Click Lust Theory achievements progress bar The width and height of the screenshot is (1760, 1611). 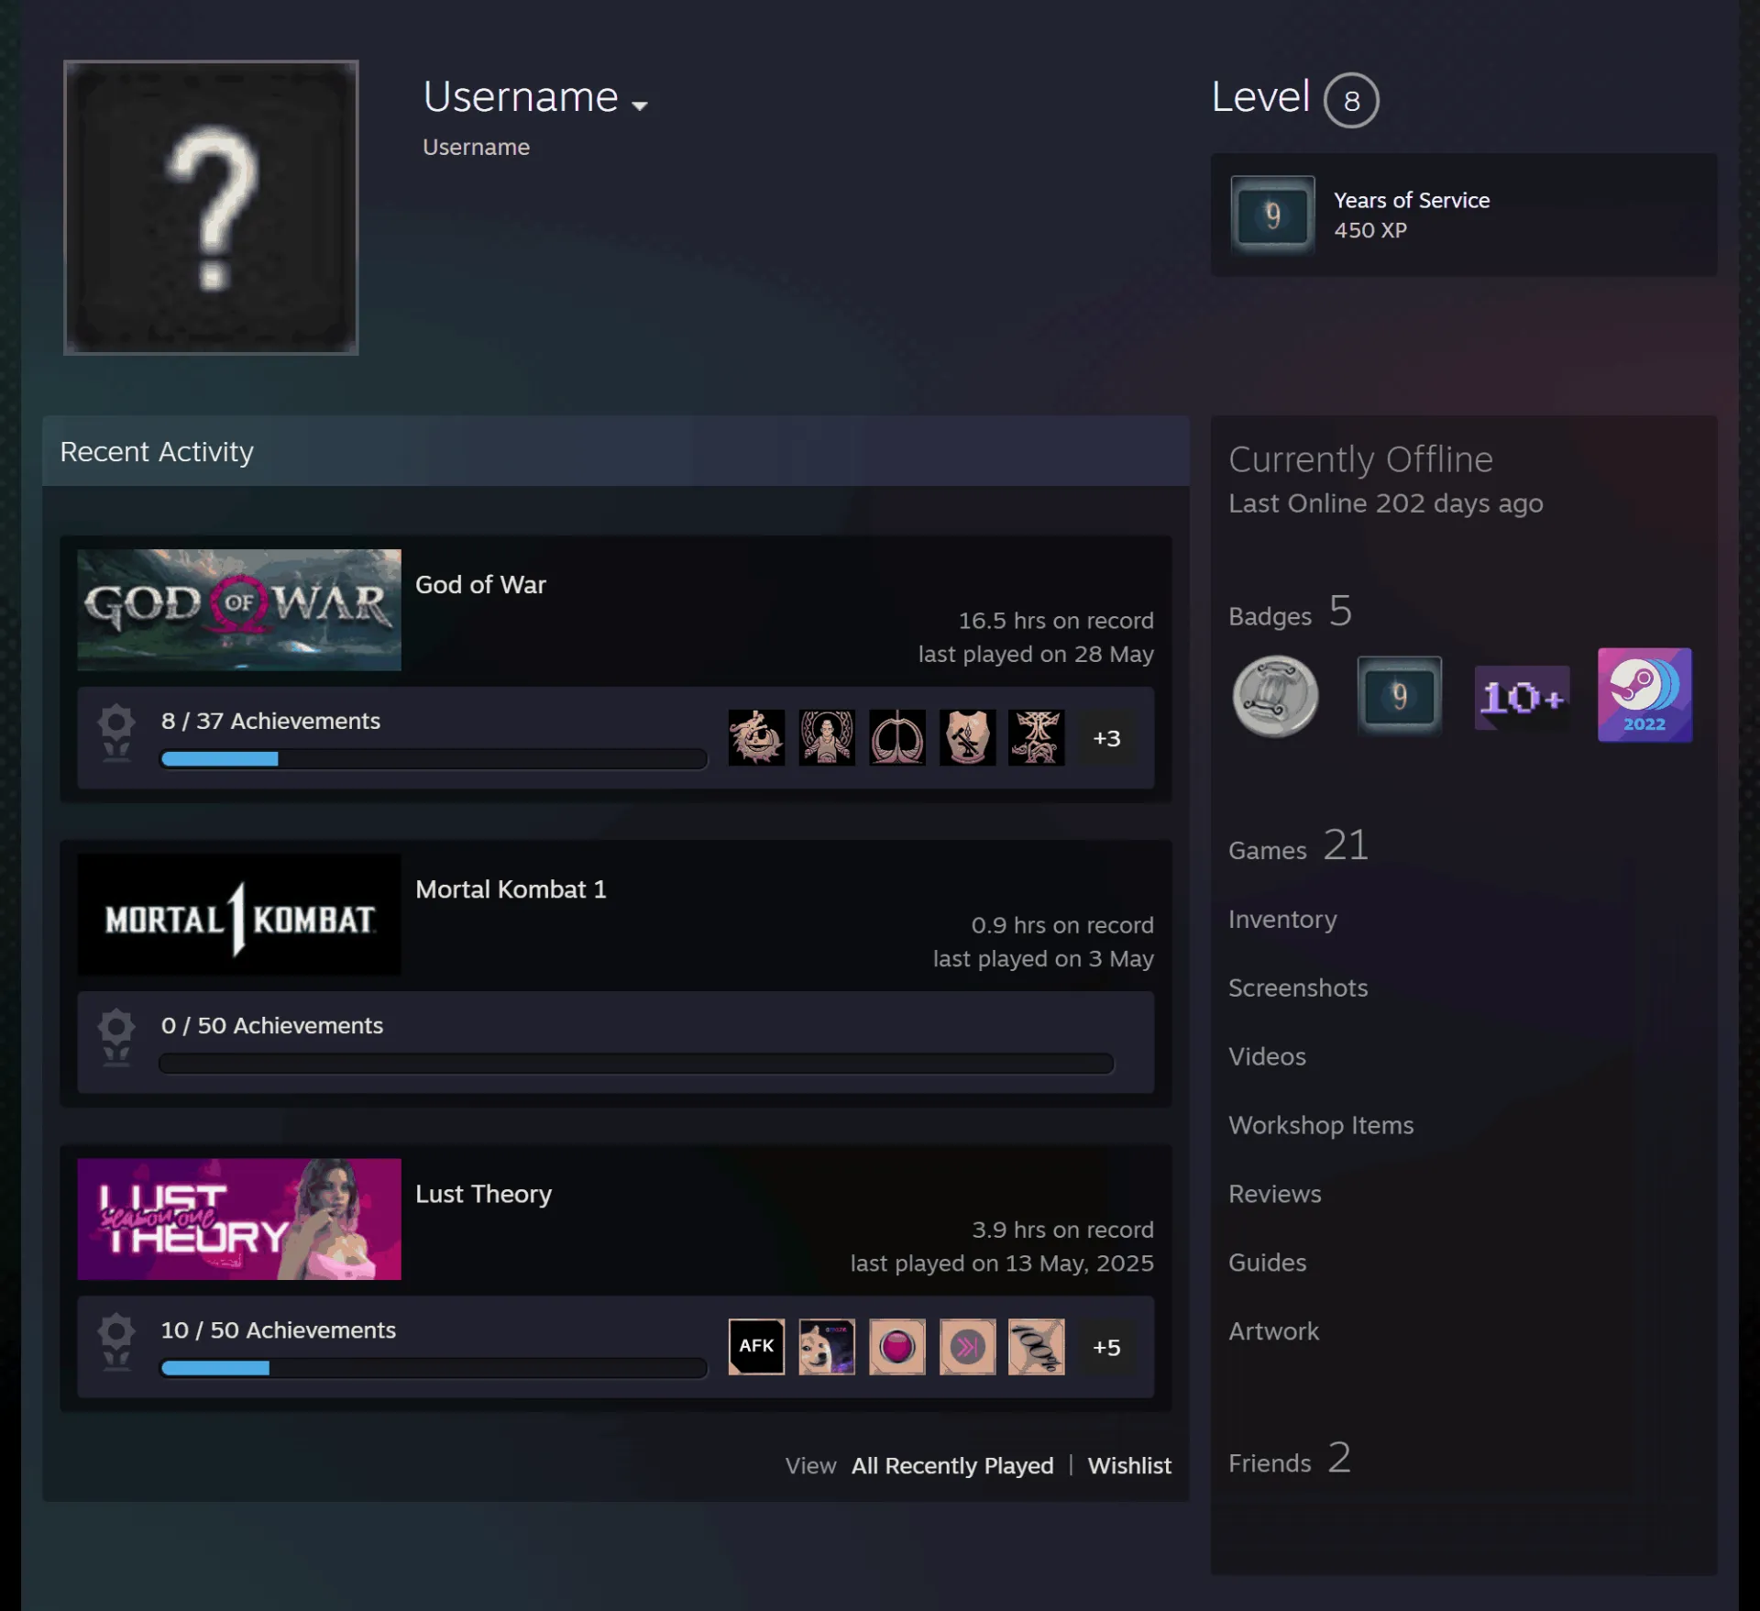(x=434, y=1367)
